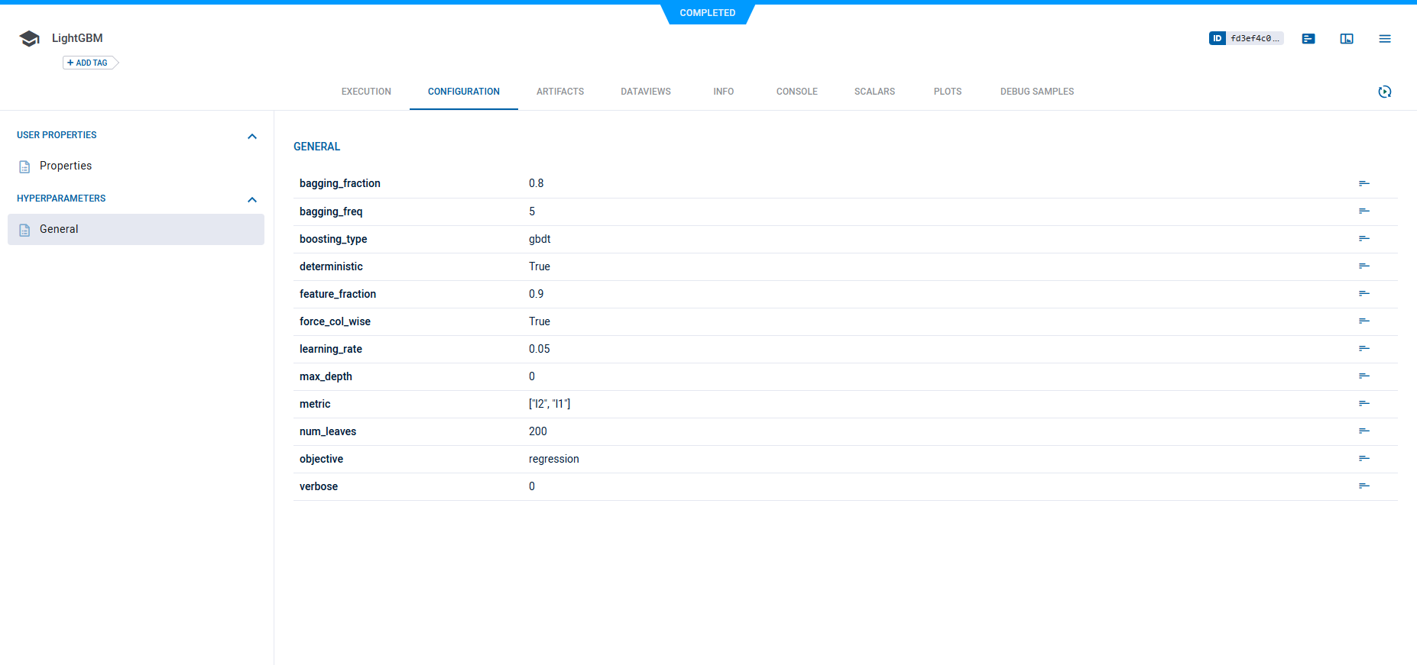Click the description icon for bagging_fraction row
Image resolution: width=1417 pixels, height=665 pixels.
[x=1363, y=183]
